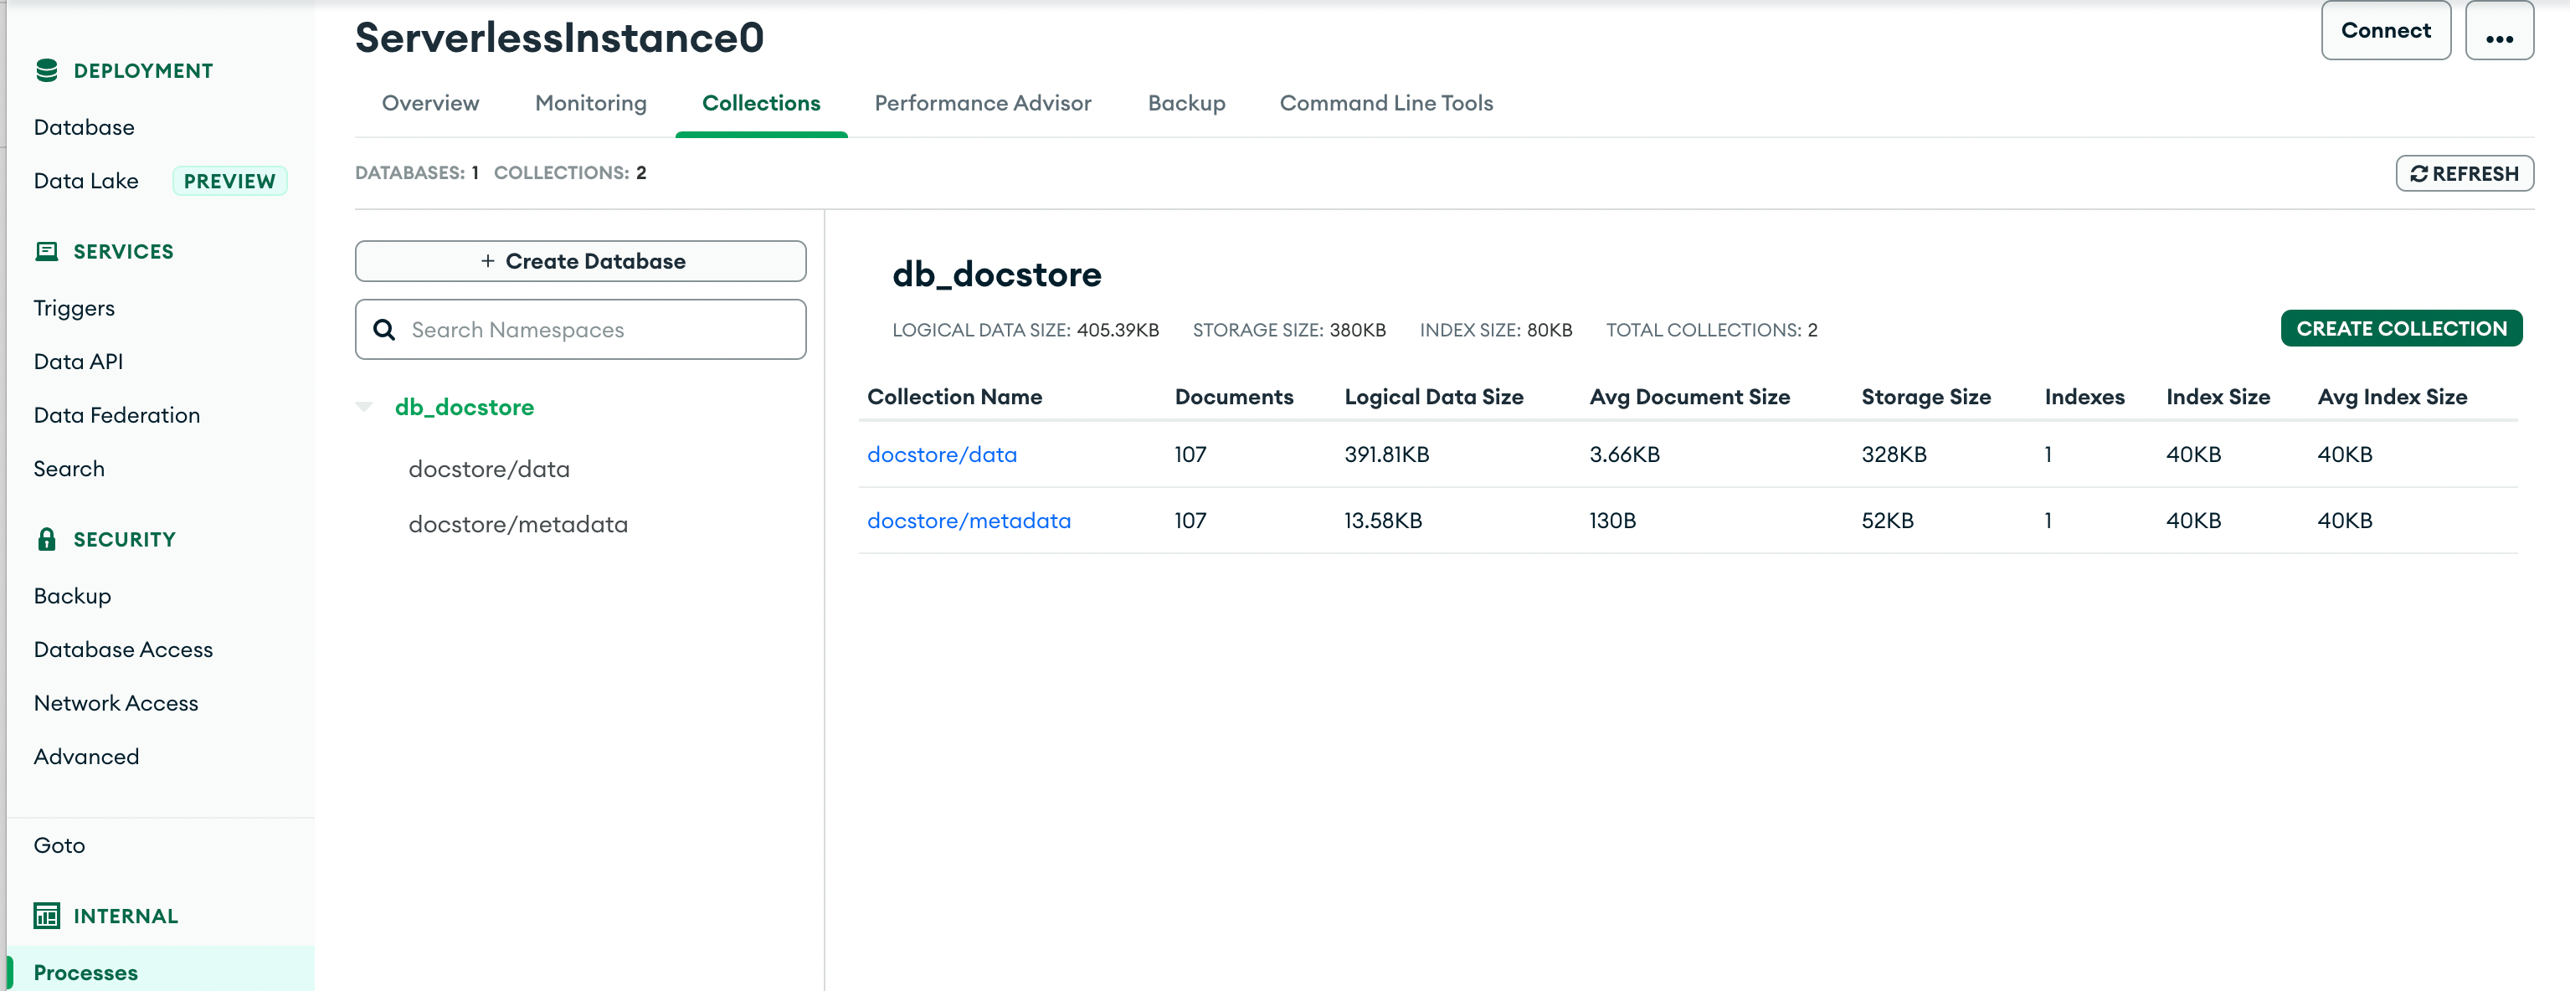This screenshot has height=991, width=2570.
Task: Select docstore/metadata in the namespace tree
Action: point(518,524)
